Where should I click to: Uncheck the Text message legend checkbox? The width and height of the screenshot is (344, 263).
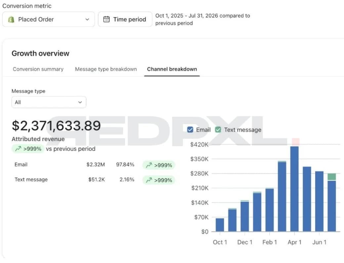[218, 130]
